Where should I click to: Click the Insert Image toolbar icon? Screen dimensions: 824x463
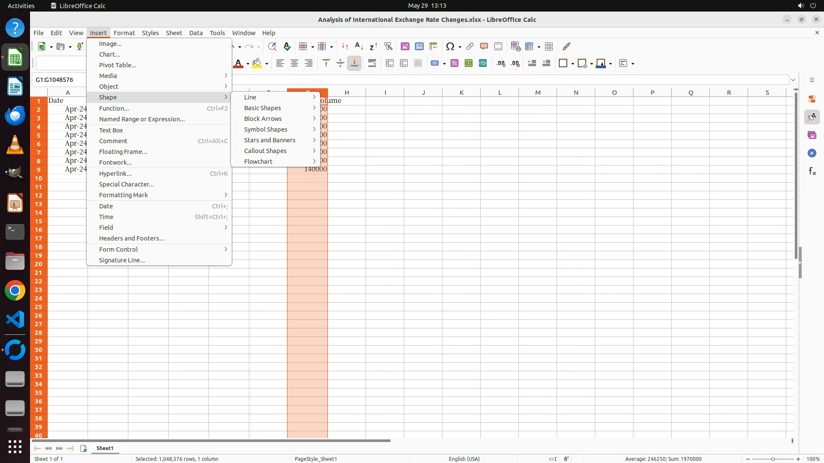tap(405, 46)
